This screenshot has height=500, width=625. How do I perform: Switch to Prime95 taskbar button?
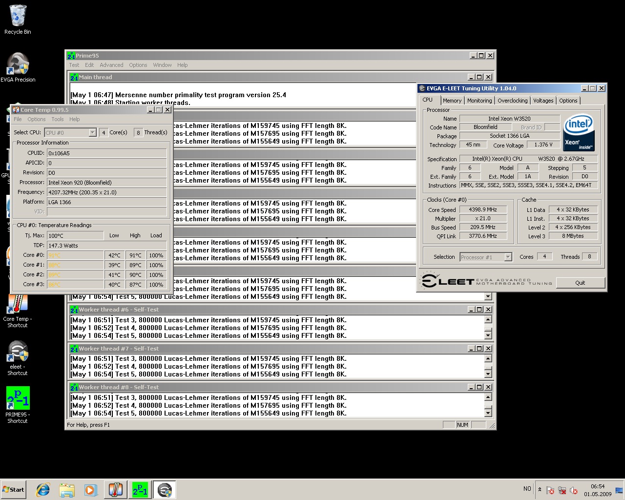coord(140,490)
